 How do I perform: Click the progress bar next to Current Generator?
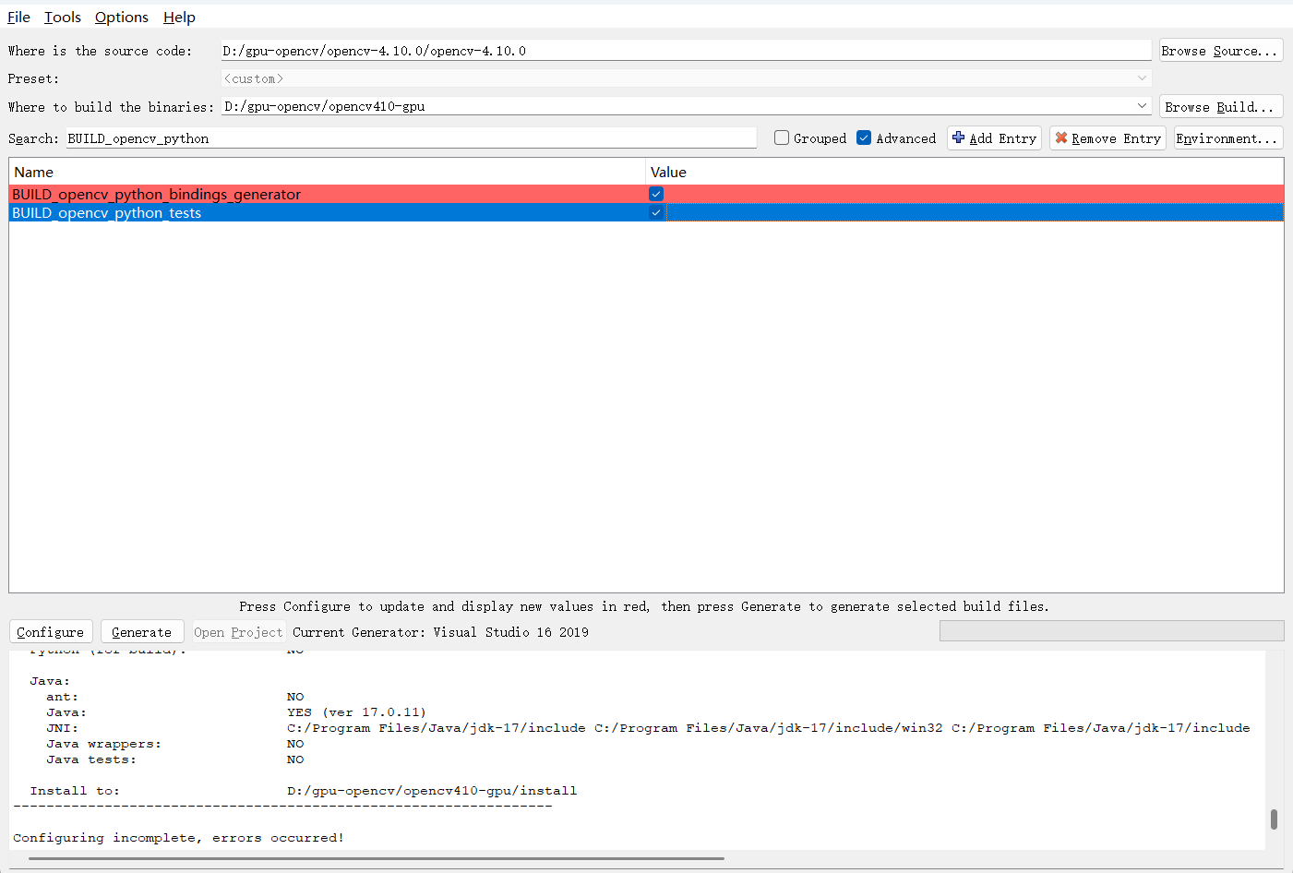[x=1110, y=630]
